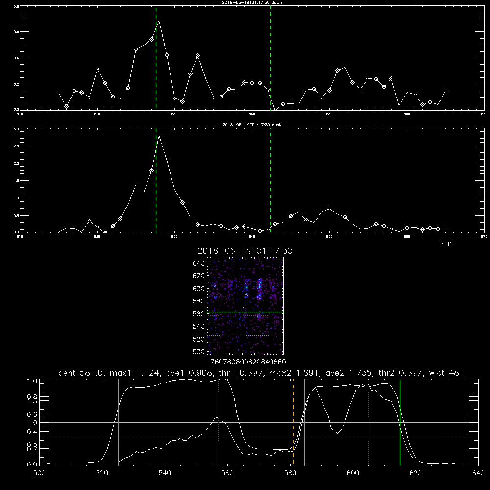490x490 pixels.
Task: Click the '0.6' y-axis label of the dawn plot
Action: click(x=16, y=32)
